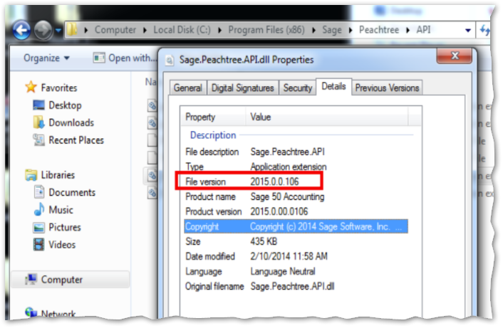
Task: Select Sage in the address breadcrumb
Action: pyautogui.click(x=332, y=30)
